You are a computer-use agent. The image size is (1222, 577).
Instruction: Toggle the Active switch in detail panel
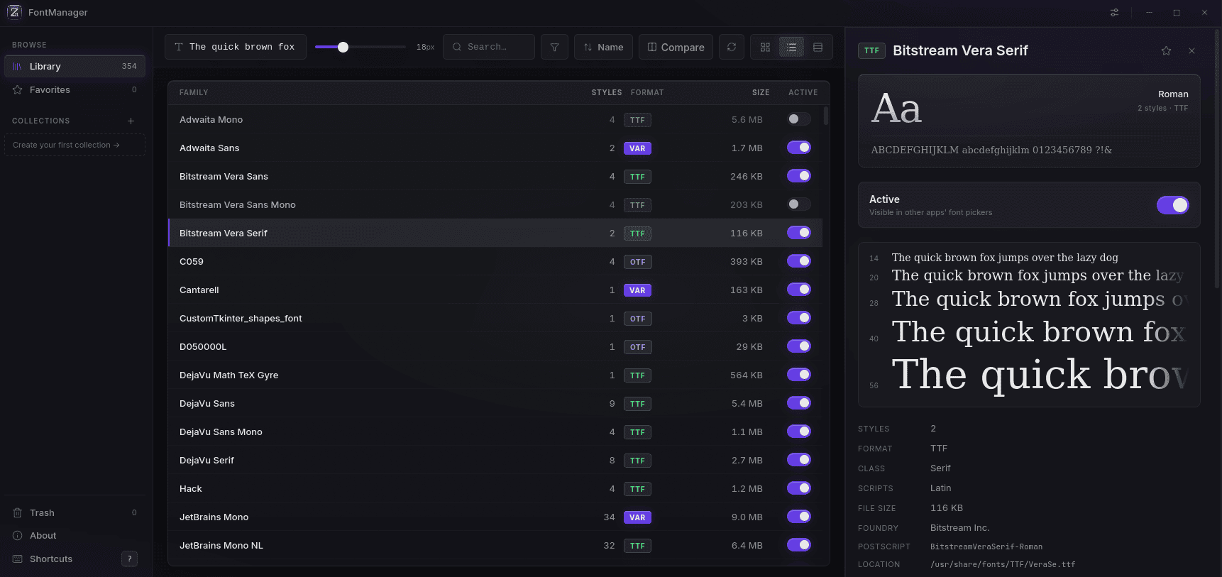click(1173, 205)
